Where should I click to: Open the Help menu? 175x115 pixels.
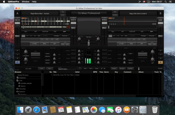pos(34,1)
